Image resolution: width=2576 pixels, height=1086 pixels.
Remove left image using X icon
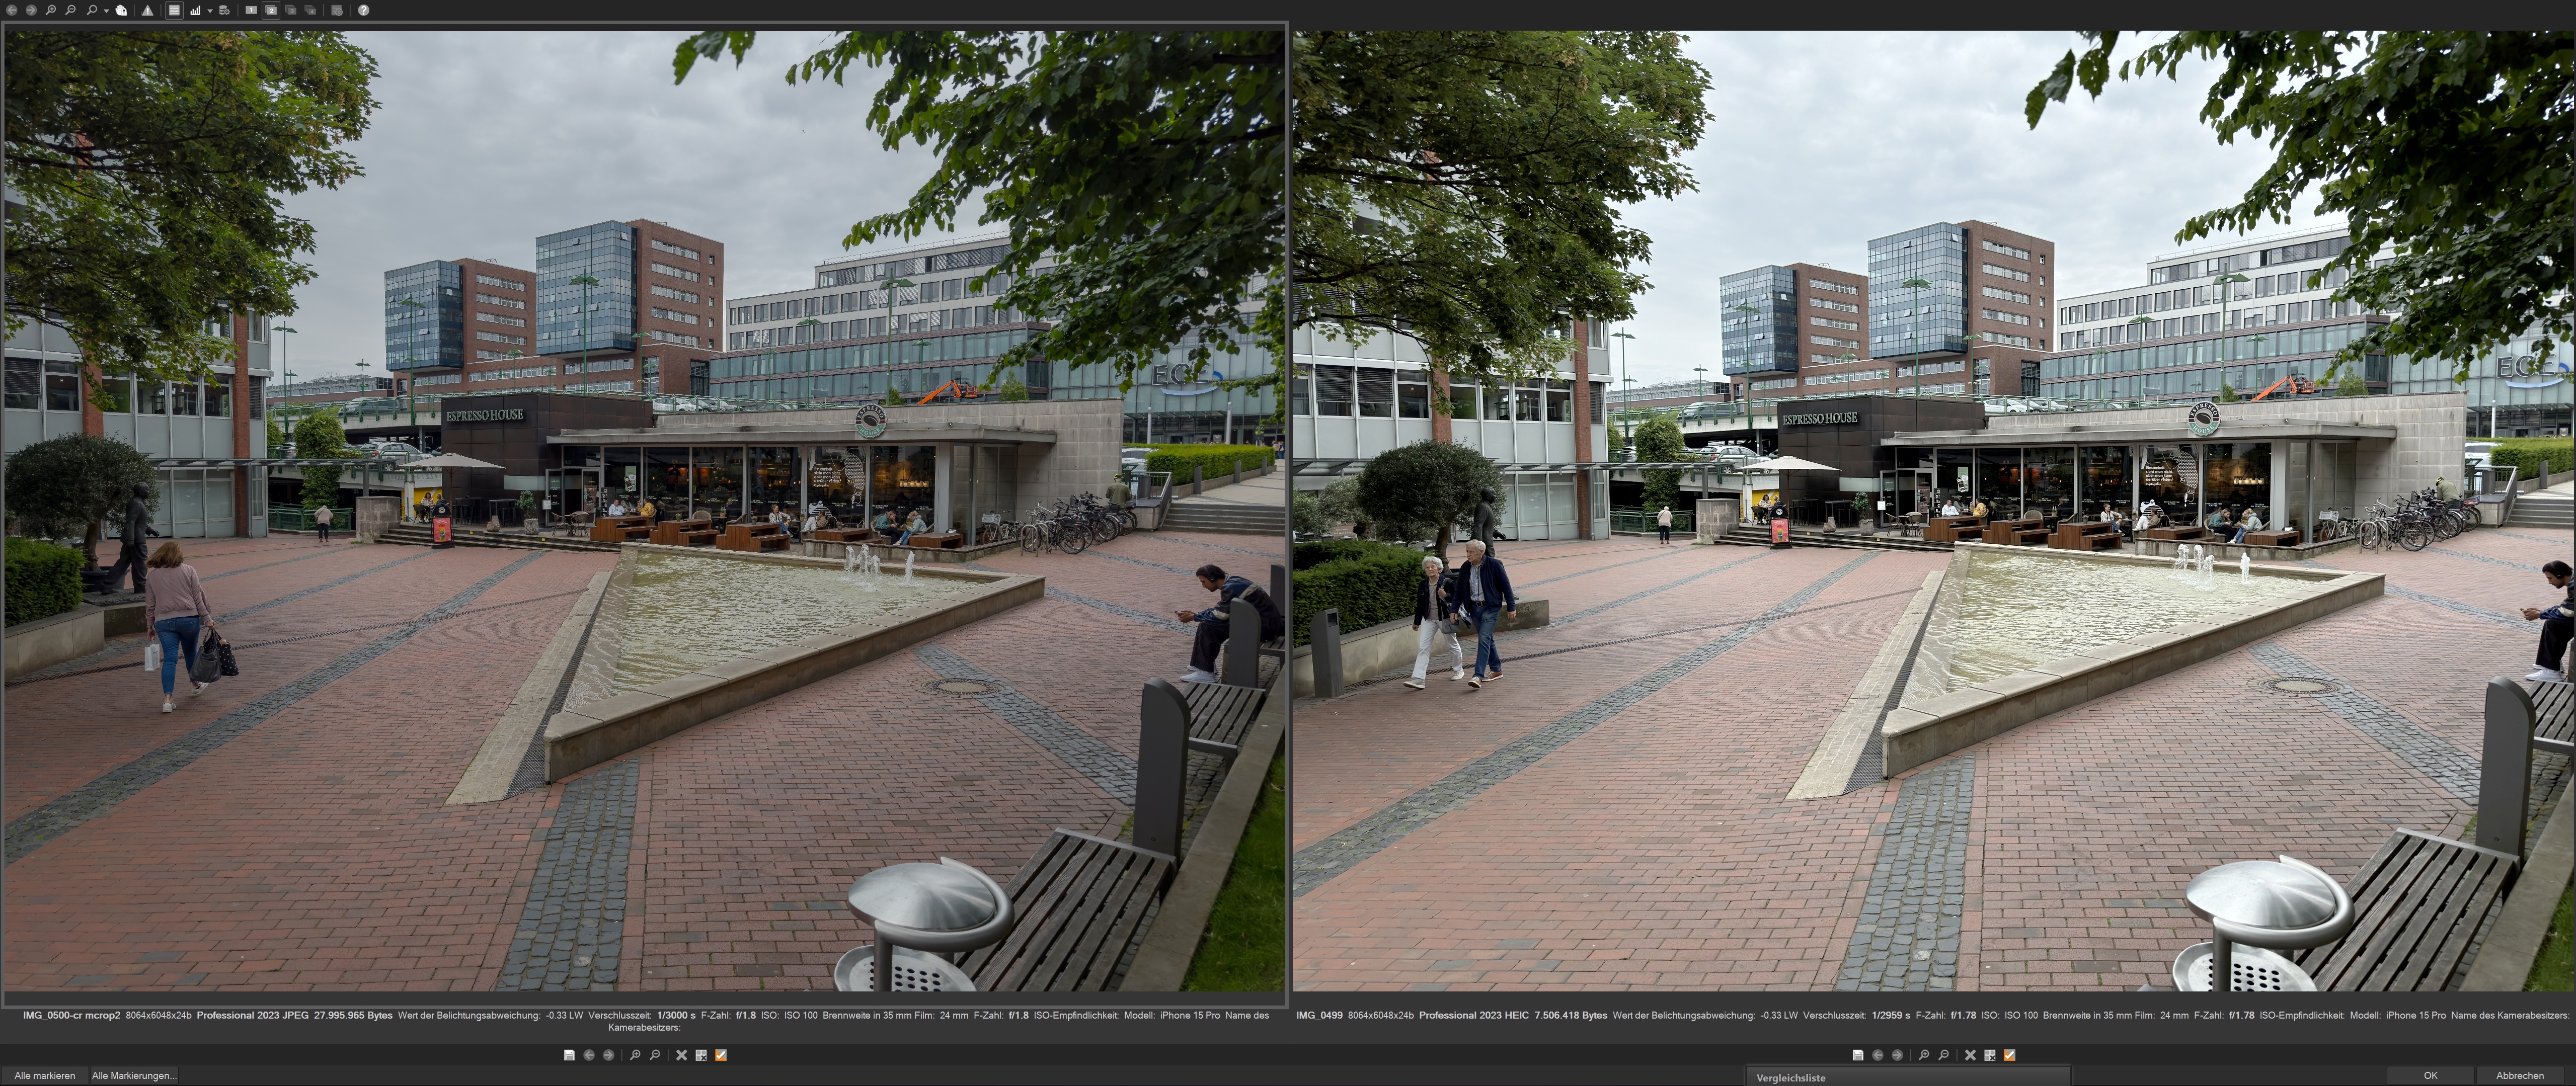682,1055
